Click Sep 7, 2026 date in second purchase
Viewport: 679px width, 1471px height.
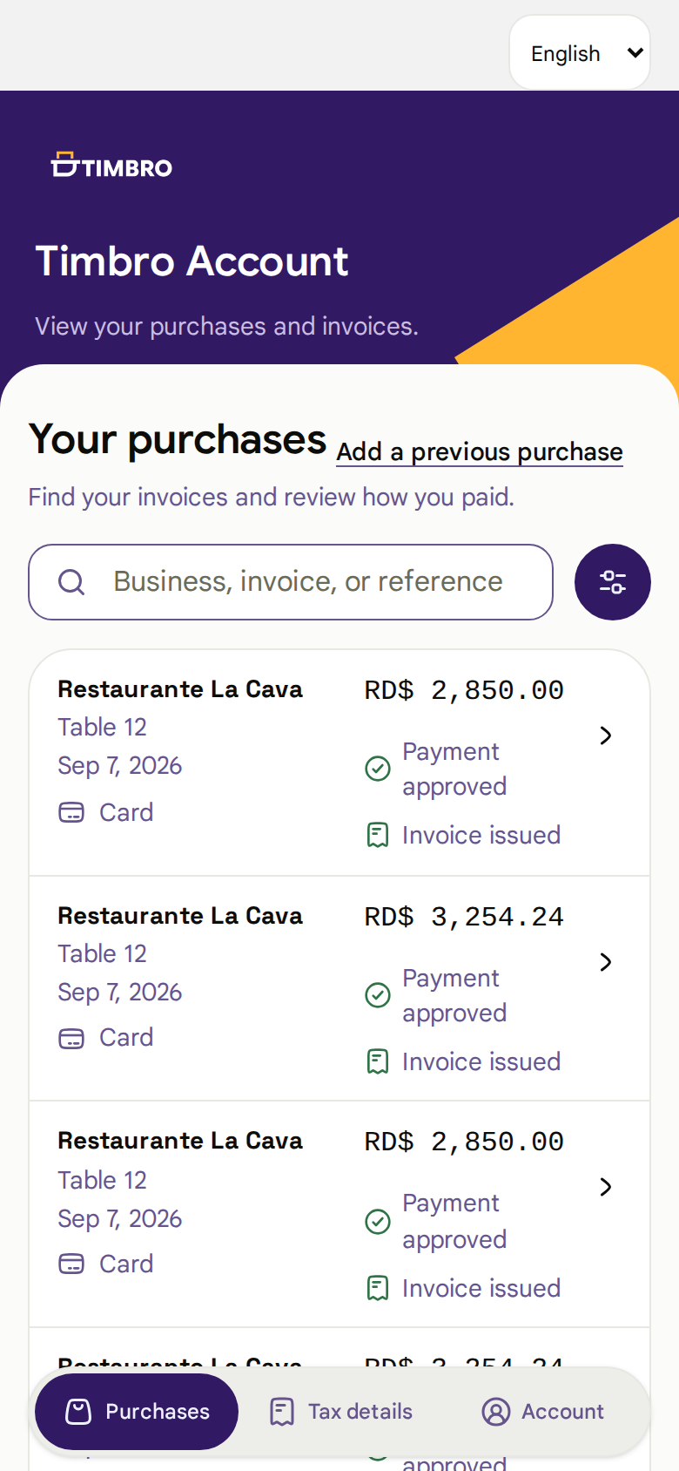(120, 992)
